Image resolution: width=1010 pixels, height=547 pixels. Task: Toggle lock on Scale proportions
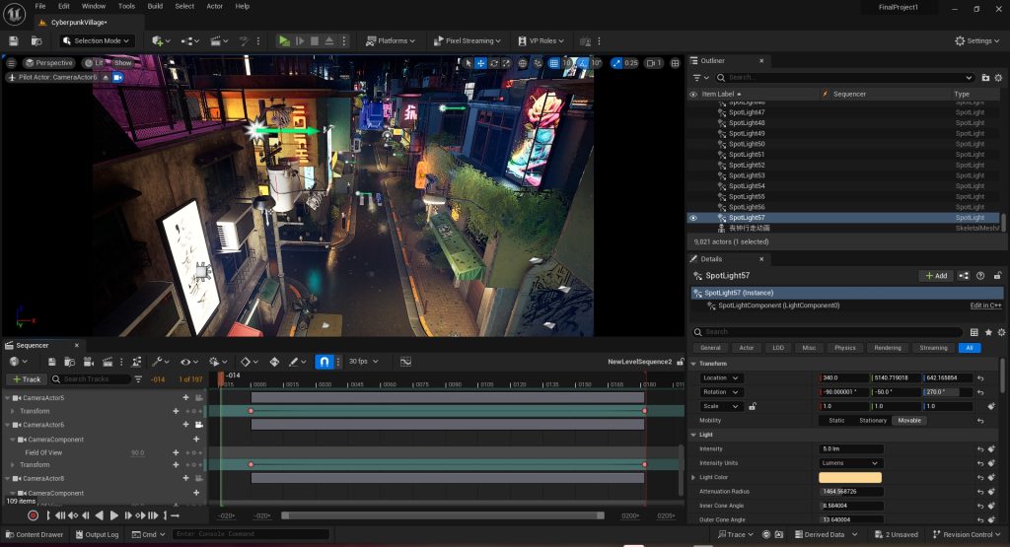[x=753, y=407]
